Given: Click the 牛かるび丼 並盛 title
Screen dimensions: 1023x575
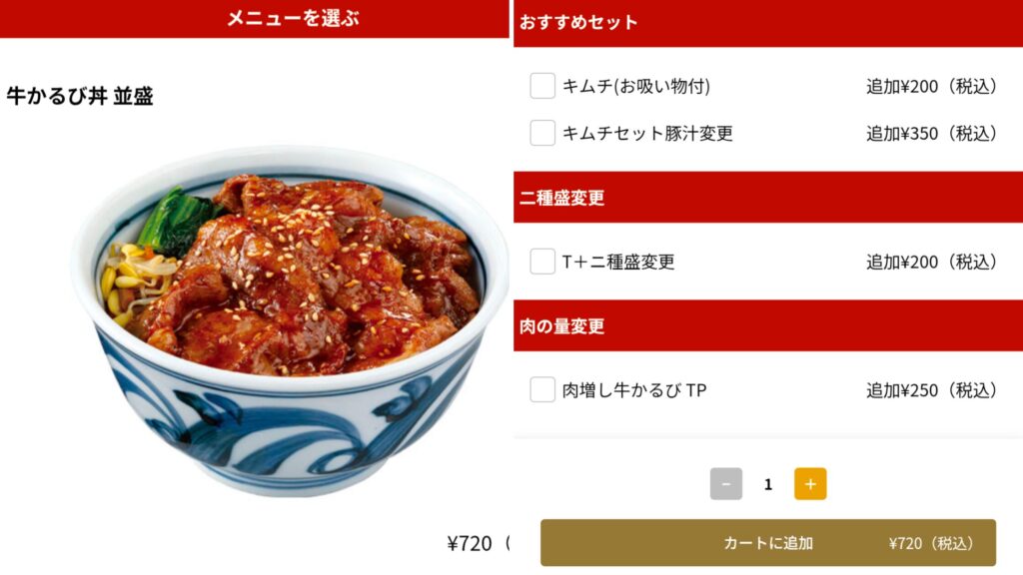Looking at the screenshot, I should 80,97.
